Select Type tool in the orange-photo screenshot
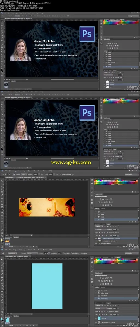 point(2,224)
